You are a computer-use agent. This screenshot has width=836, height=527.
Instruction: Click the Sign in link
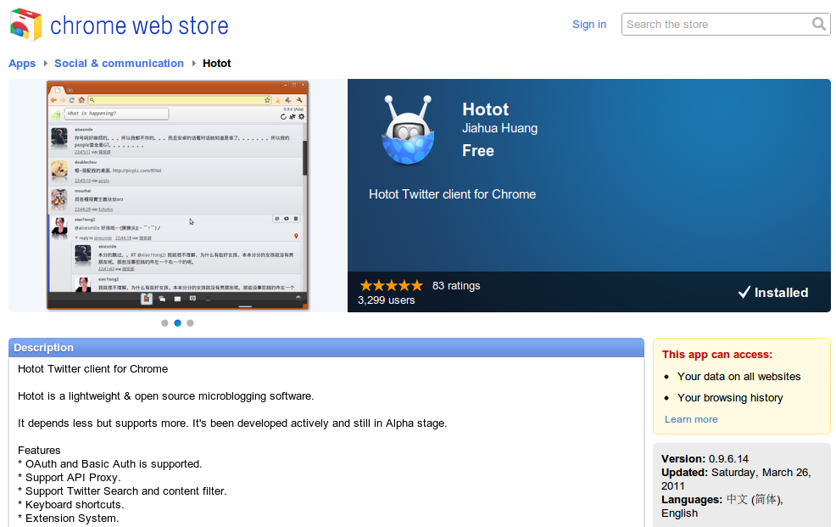pyautogui.click(x=589, y=25)
